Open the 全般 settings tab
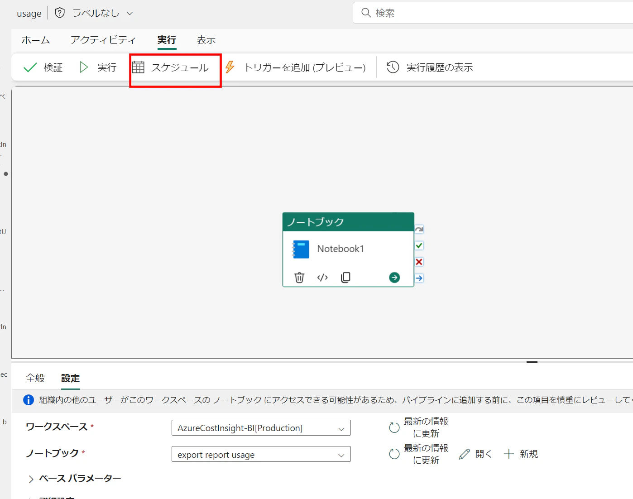Screen dimensions: 633x499 coord(35,378)
